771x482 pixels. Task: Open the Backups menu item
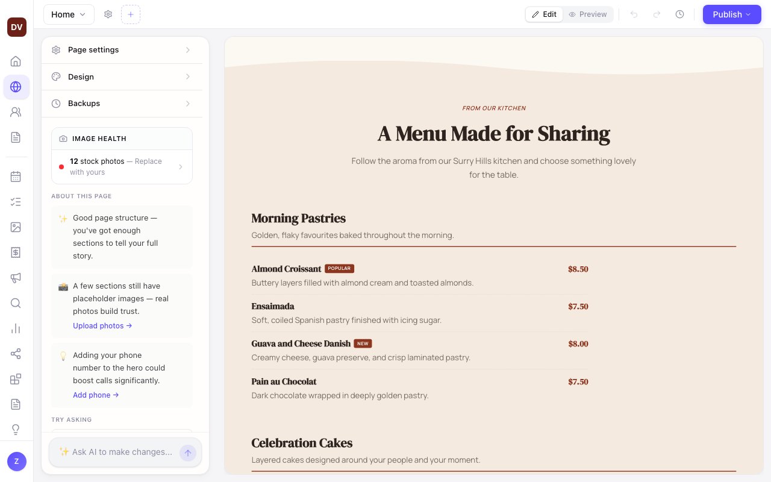pos(122,104)
